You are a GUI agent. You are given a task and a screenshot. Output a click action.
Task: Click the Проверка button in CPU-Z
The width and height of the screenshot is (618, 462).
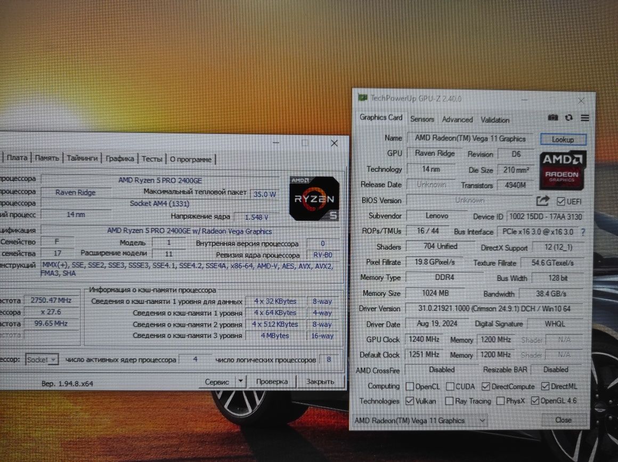pyautogui.click(x=272, y=382)
